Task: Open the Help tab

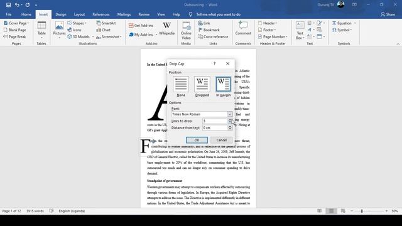Action: coord(176,14)
